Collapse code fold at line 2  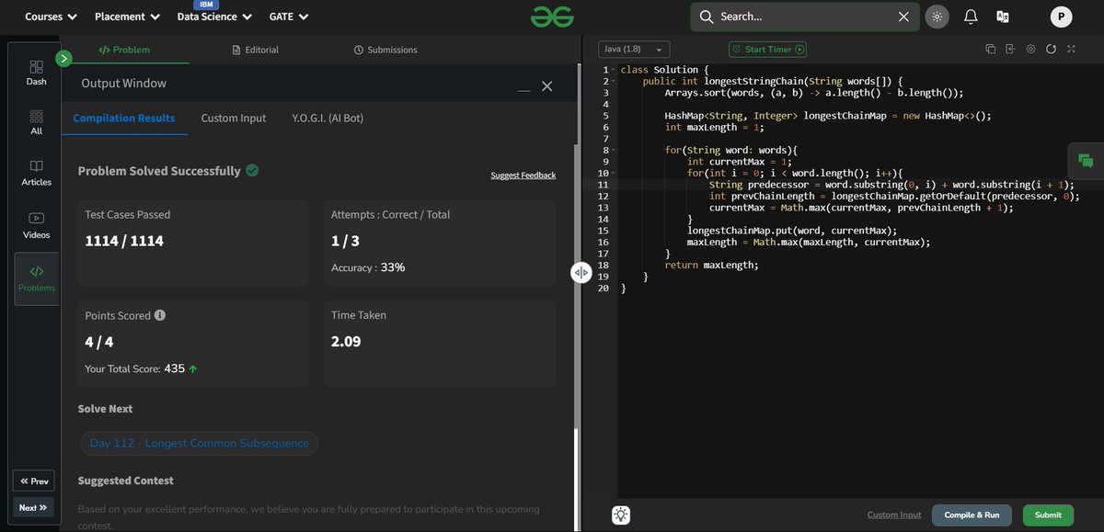click(x=615, y=82)
